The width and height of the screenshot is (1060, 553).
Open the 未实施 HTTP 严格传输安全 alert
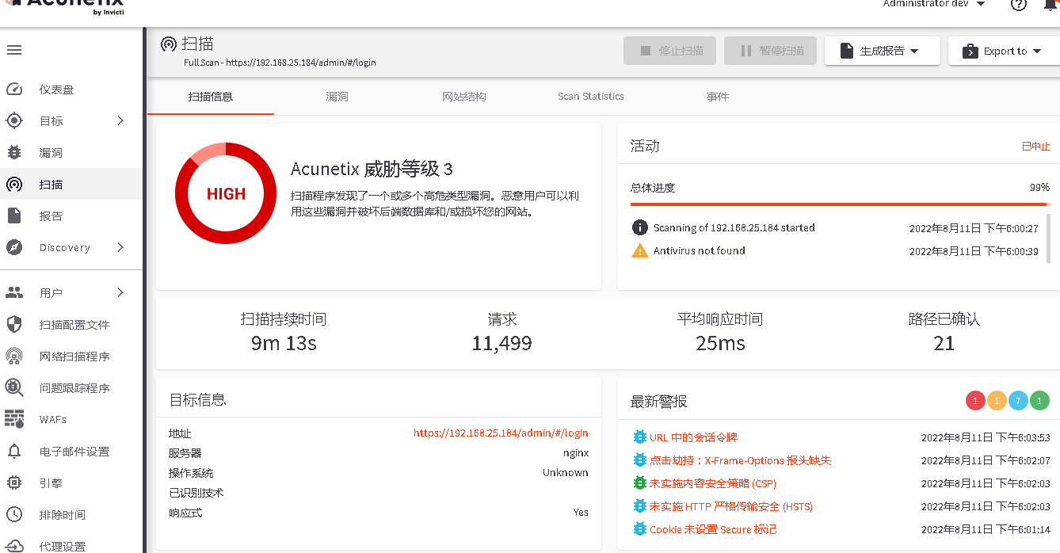click(731, 506)
